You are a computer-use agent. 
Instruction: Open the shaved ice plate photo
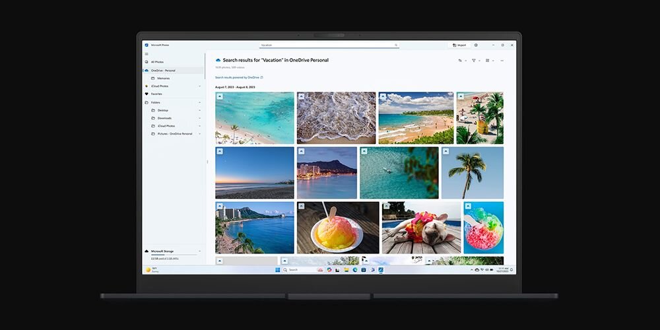click(x=337, y=228)
